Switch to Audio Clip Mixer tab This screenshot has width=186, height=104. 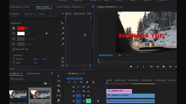70,7
